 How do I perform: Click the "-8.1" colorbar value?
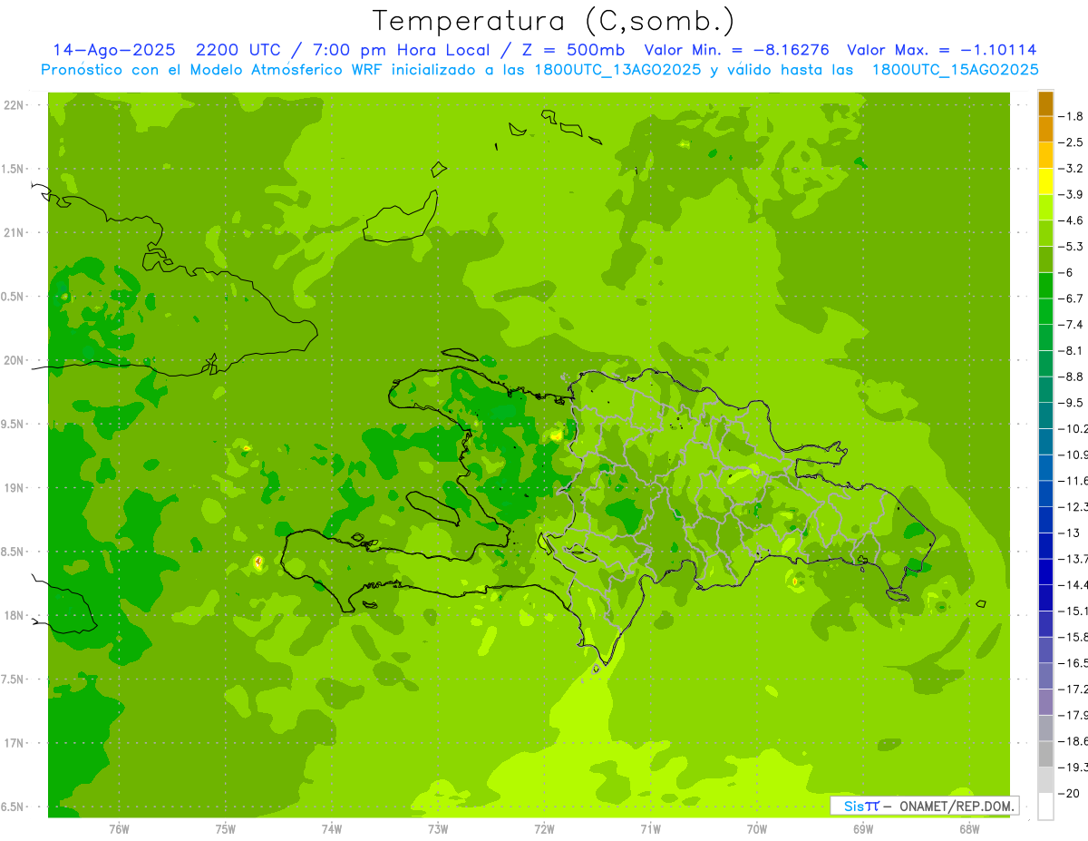coord(1071,350)
